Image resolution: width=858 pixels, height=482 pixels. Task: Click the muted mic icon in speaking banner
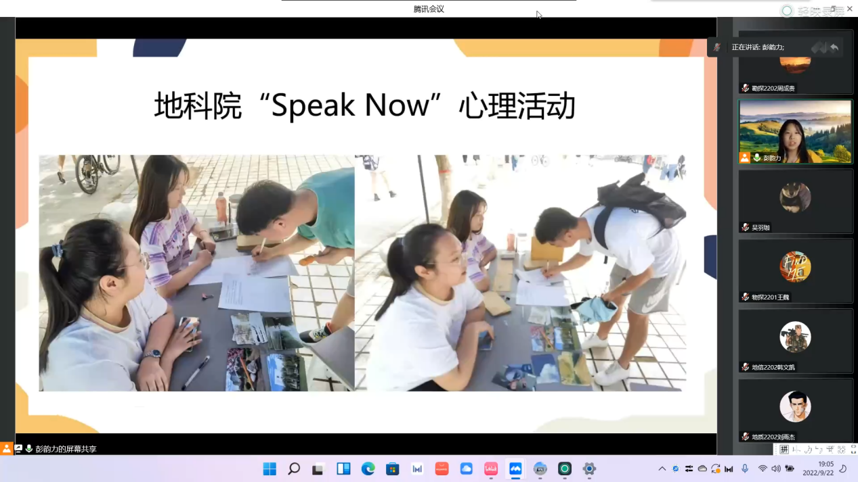pyautogui.click(x=717, y=47)
